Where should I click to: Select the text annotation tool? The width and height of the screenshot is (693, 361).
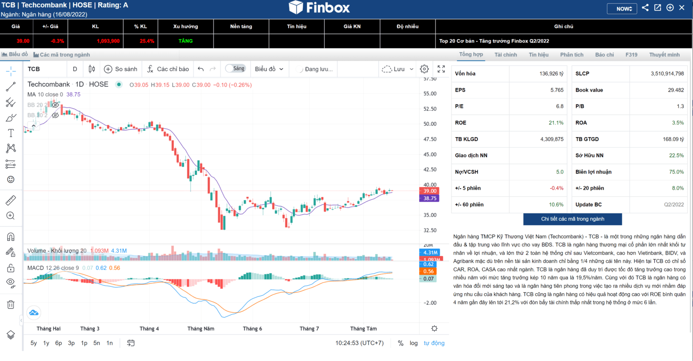click(x=11, y=133)
